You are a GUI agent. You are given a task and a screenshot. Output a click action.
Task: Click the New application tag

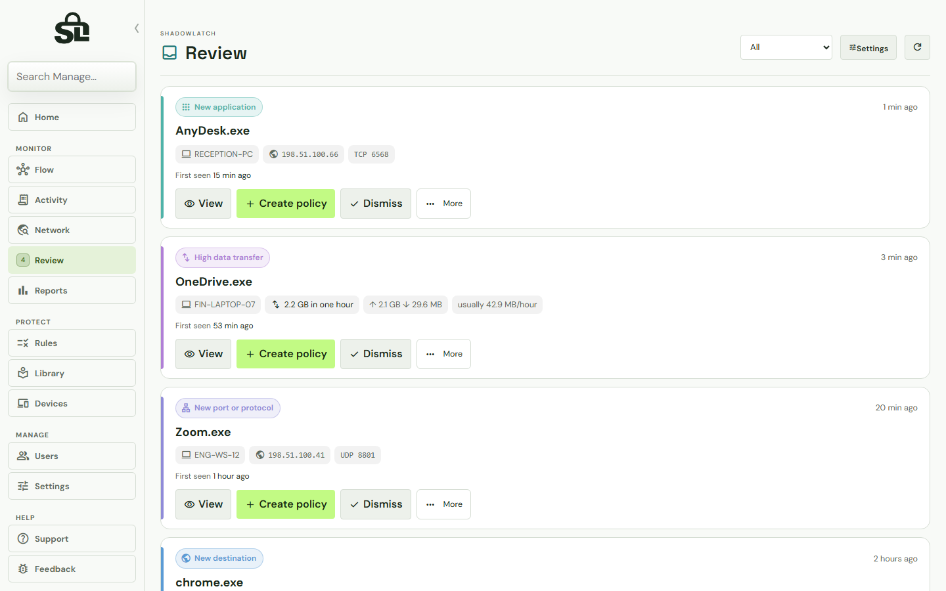tap(219, 107)
